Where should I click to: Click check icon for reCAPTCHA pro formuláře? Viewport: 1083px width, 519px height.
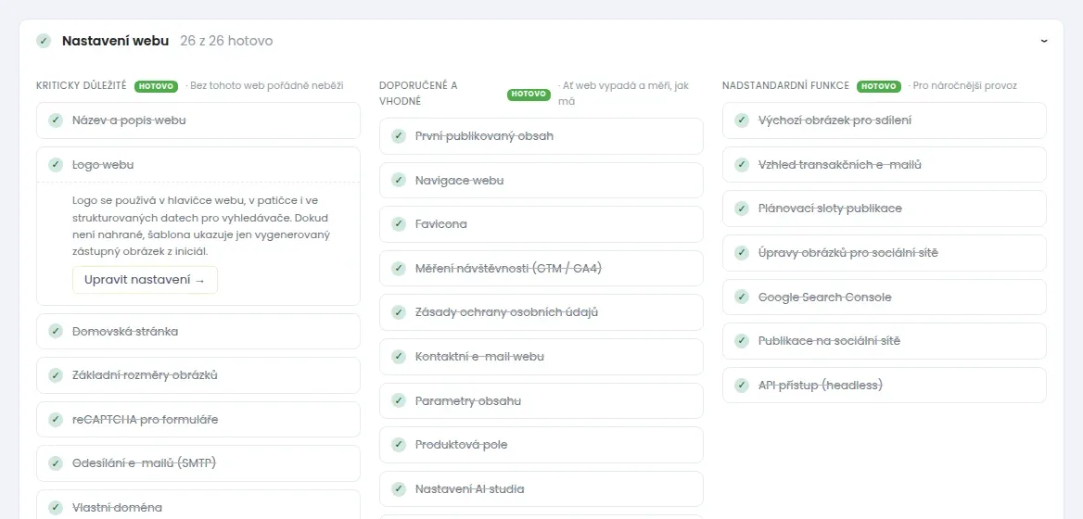click(x=56, y=419)
